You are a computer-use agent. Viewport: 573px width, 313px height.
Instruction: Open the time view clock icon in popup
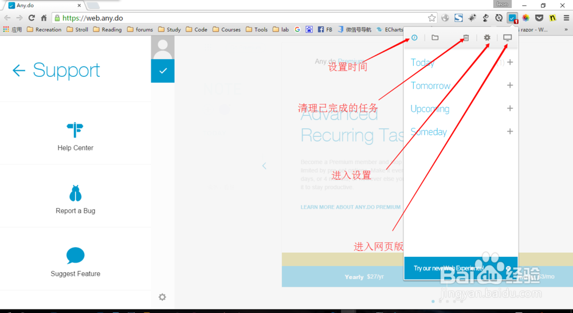[414, 38]
